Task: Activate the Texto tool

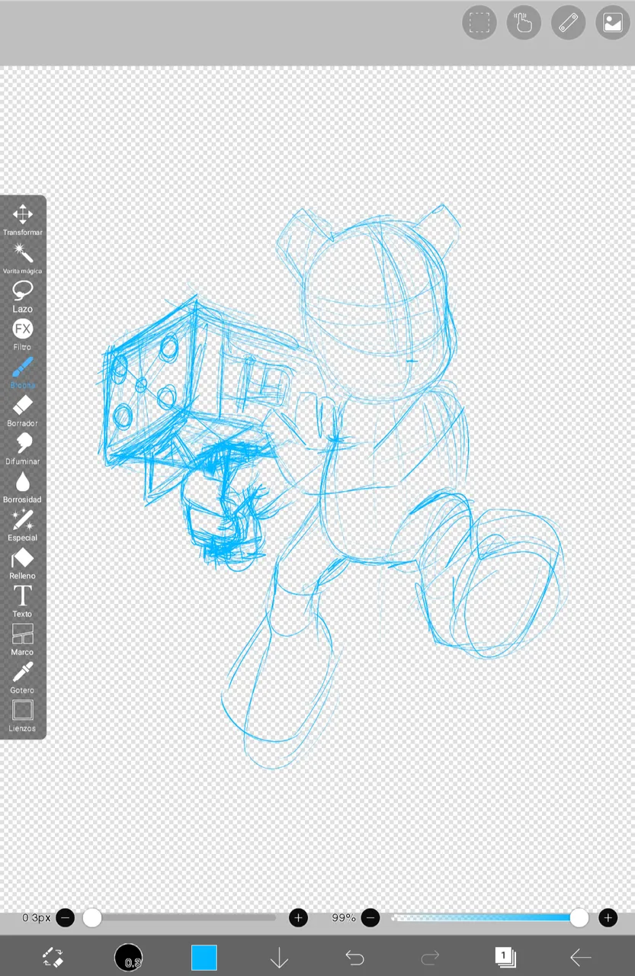Action: 23,601
